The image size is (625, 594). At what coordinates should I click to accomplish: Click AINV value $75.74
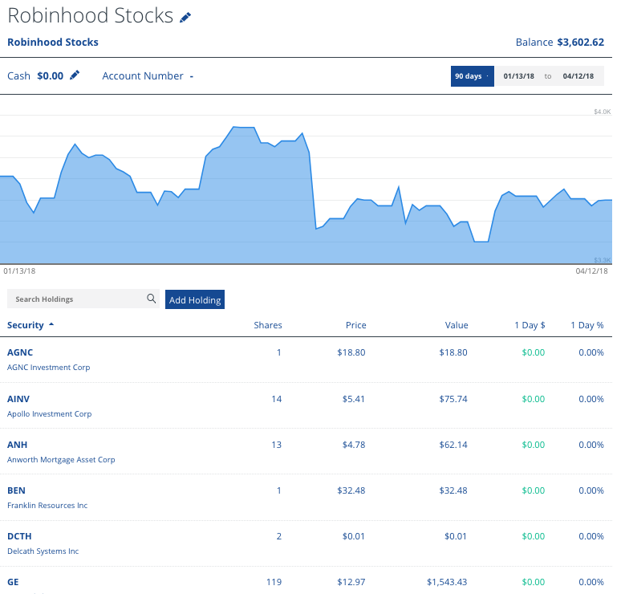pos(453,399)
